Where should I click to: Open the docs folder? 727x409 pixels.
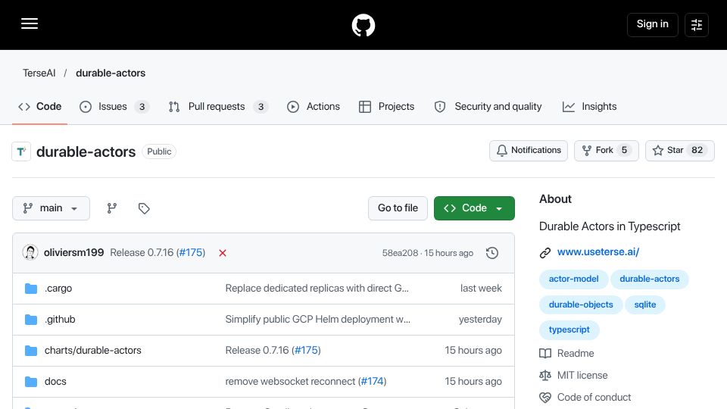click(x=55, y=382)
